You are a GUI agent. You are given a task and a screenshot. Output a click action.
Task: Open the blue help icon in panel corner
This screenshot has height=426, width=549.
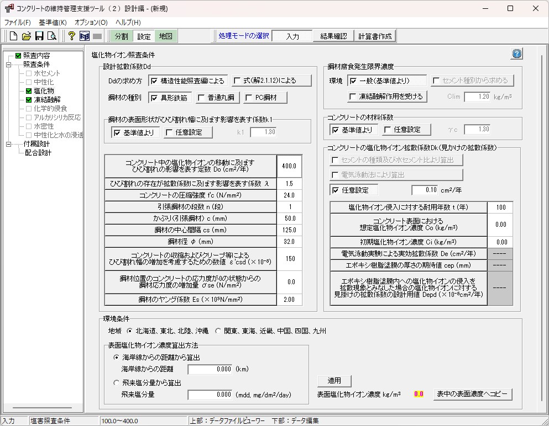517,54
